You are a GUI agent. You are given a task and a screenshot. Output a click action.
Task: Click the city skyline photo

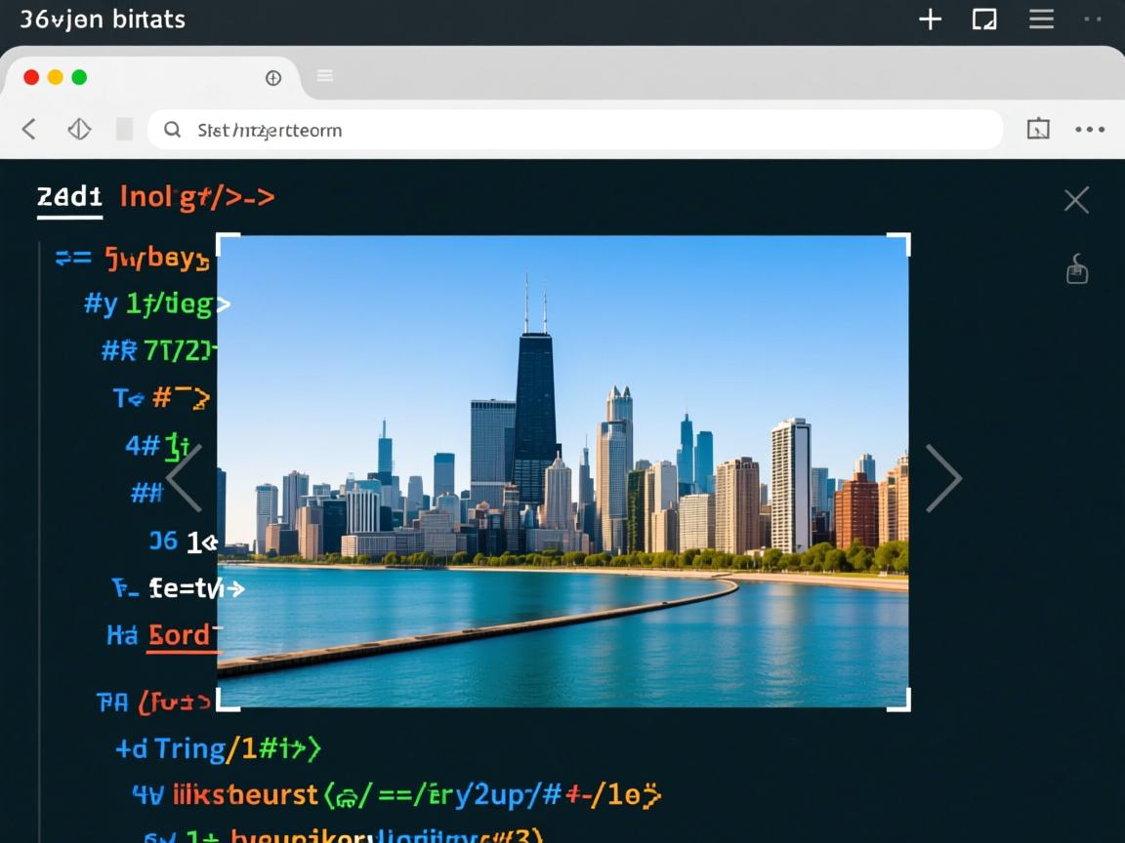coord(562,470)
